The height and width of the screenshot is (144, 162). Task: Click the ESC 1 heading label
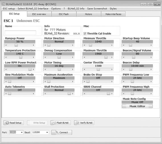[x=9, y=21]
